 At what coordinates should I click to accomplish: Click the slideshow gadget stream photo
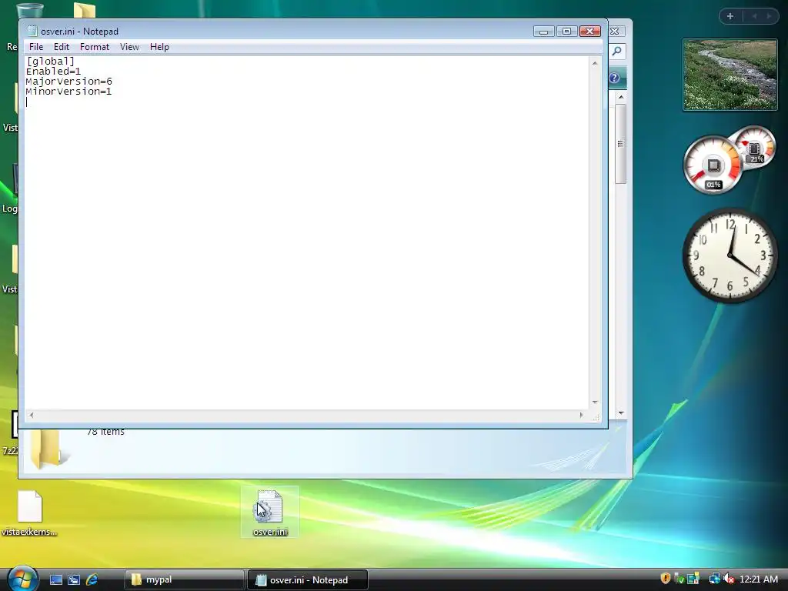(730, 75)
